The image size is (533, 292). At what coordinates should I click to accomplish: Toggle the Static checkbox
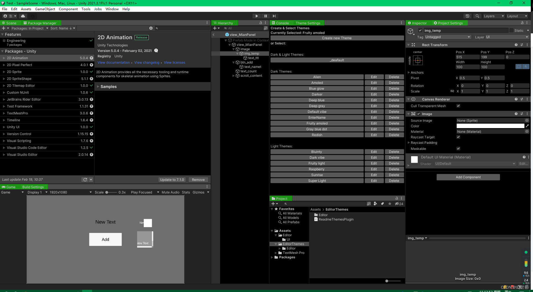tap(511, 30)
